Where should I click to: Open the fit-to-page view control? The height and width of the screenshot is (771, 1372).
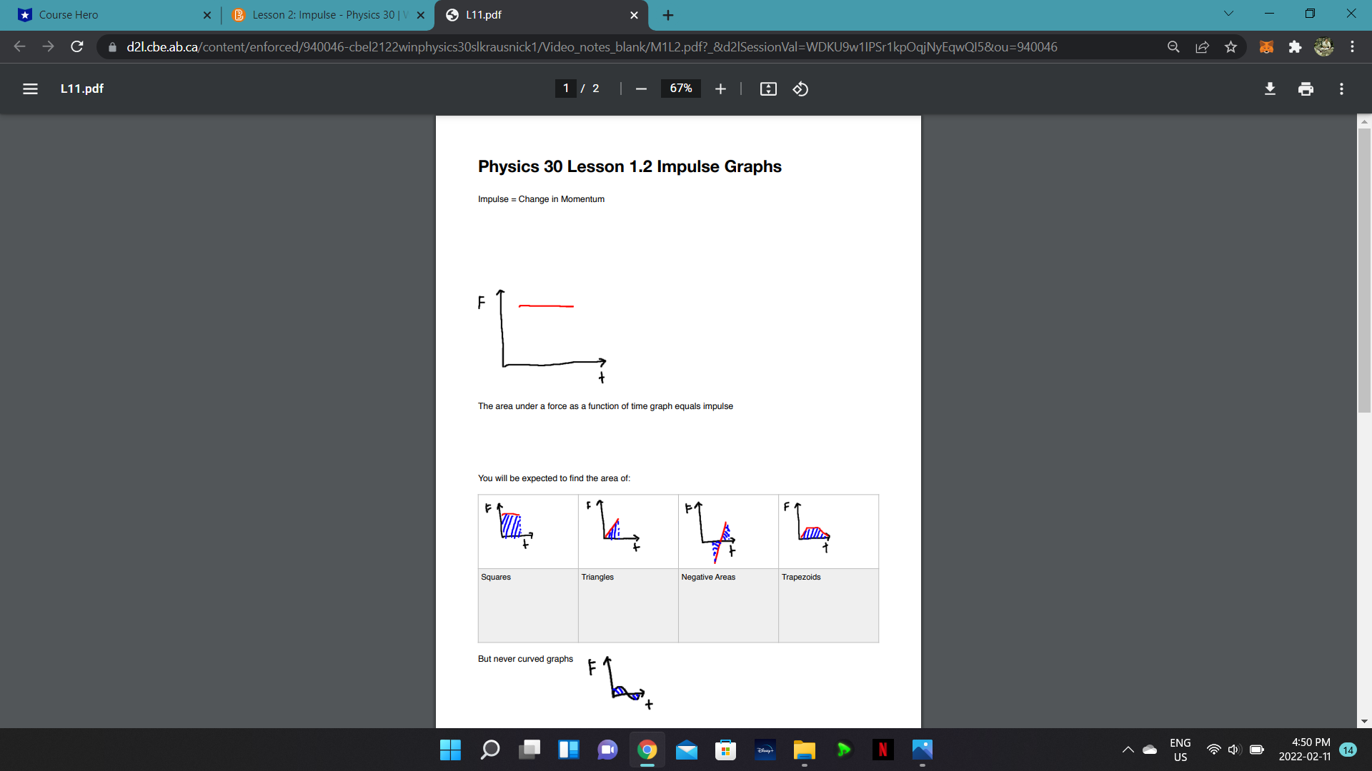point(768,89)
